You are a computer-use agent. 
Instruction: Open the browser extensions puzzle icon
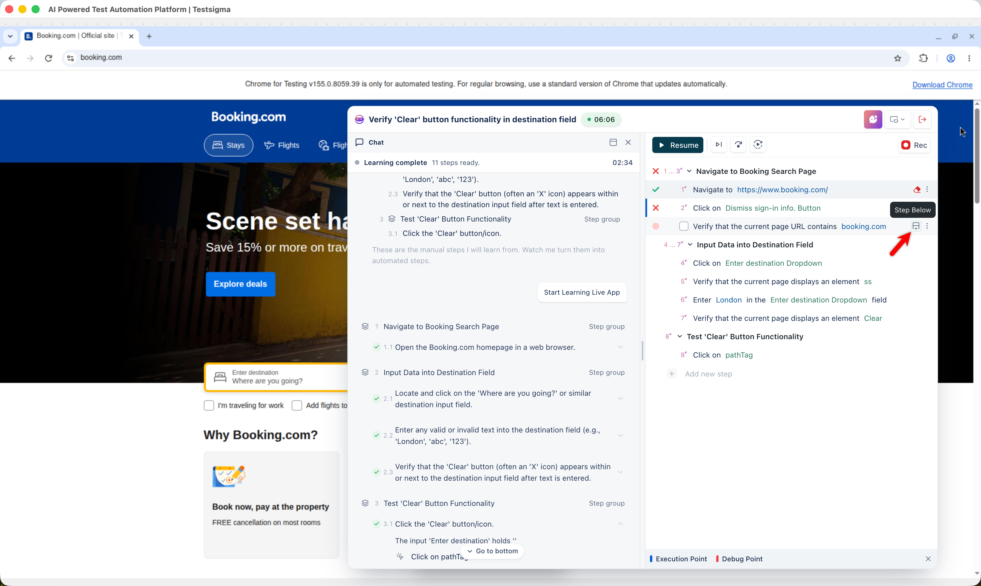(x=923, y=58)
